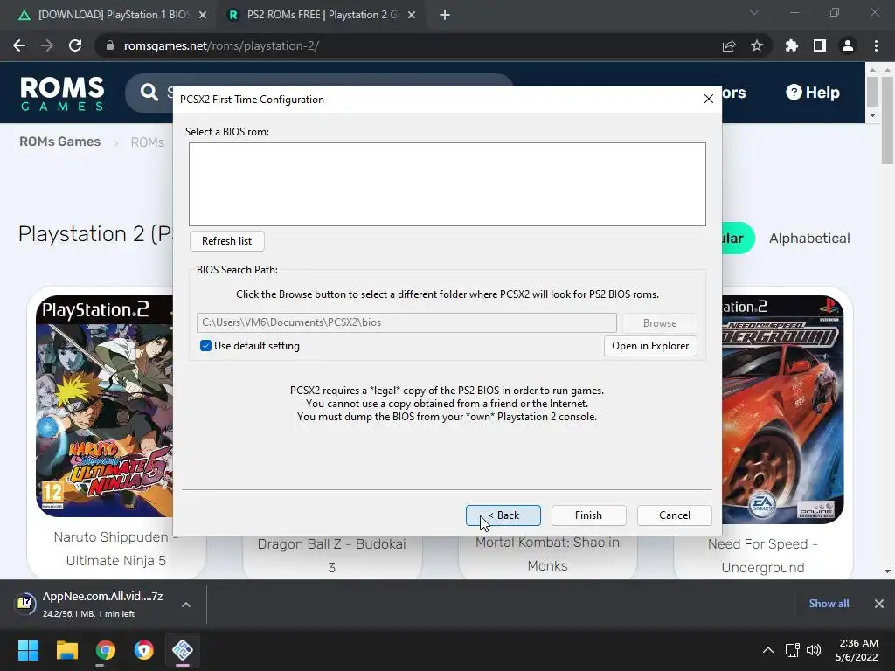Viewport: 895px width, 671px height.
Task: Close the PCSX2 First Time Configuration dialog
Action: [x=708, y=100]
